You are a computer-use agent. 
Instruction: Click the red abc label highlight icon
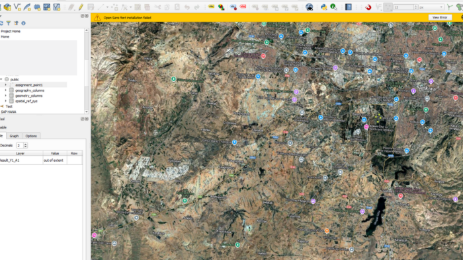pos(243,7)
